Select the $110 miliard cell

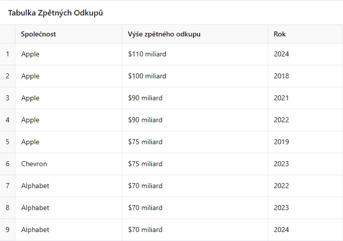pyautogui.click(x=147, y=54)
